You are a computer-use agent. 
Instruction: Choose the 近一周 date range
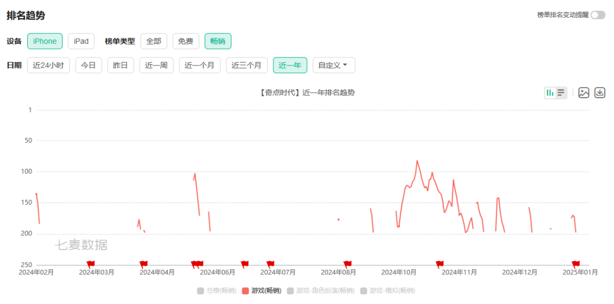156,65
